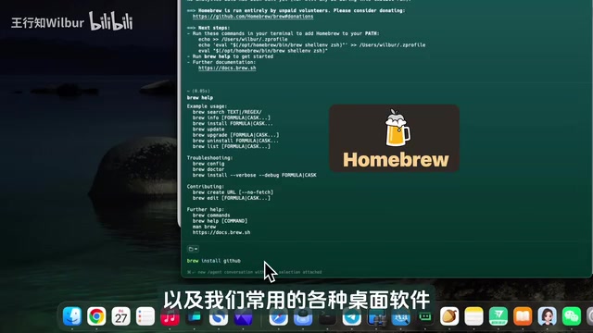Click the 'Example usage:' heading
The image size is (593, 333).
[207, 106]
